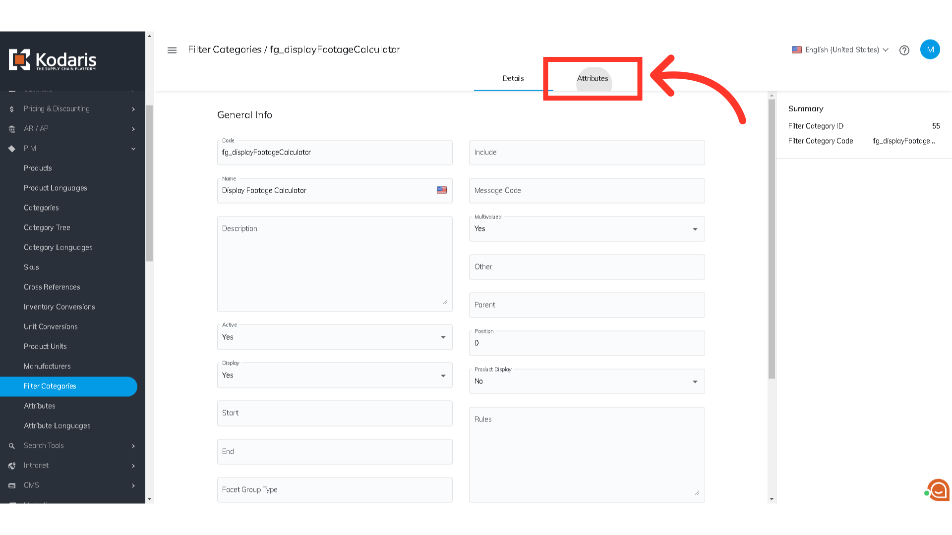Open the Product Display dropdown
The width and height of the screenshot is (952, 535).
[x=587, y=381]
